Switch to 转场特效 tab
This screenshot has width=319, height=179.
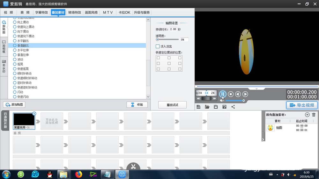coord(74,12)
